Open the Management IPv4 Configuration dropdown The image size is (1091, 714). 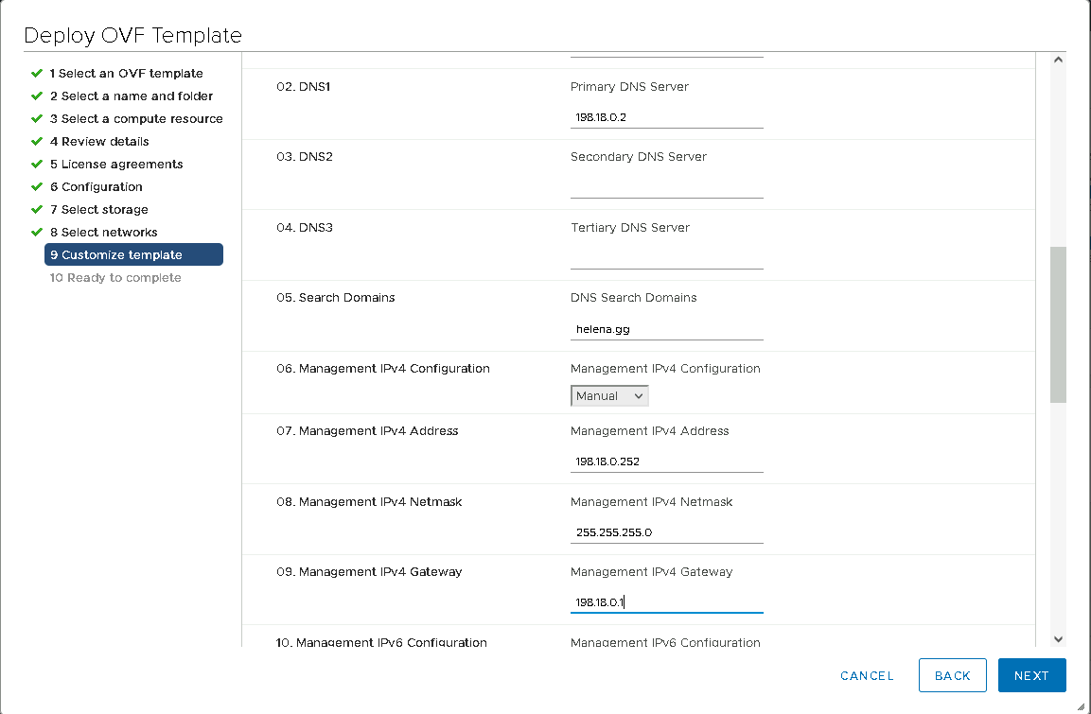[609, 396]
